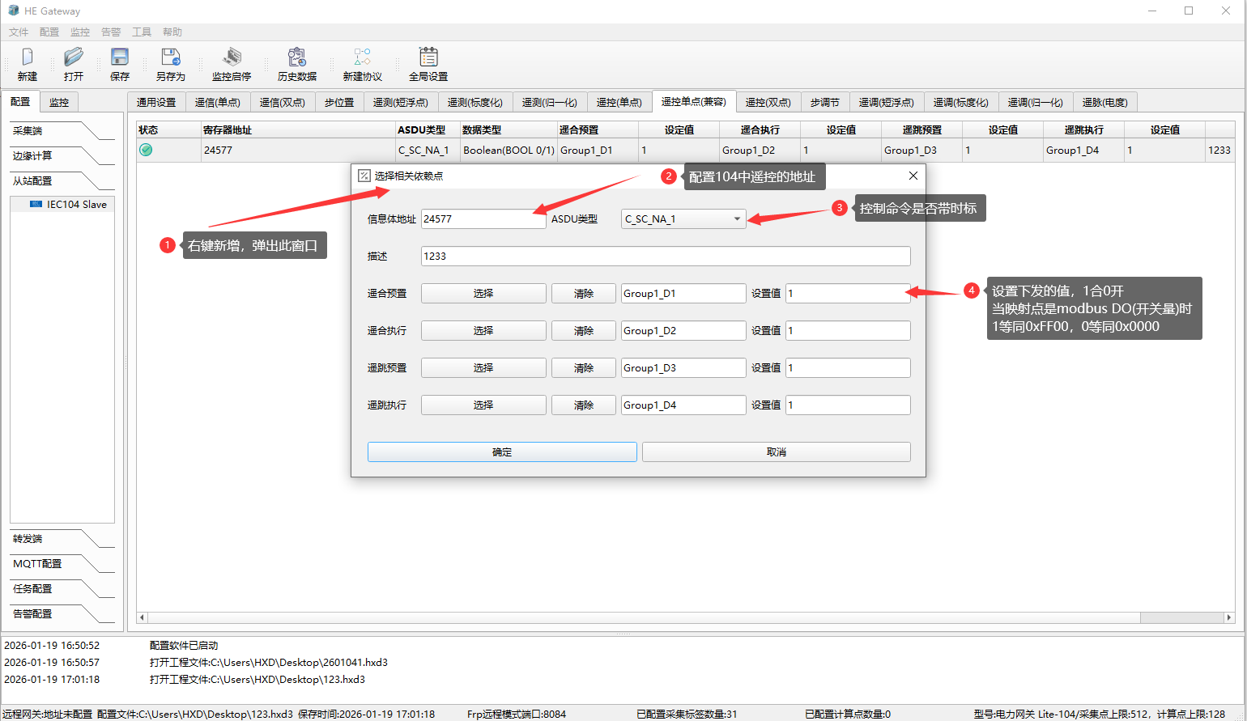Click the 保存 save icon
Screen dimensions: 1247x721
tap(120, 57)
